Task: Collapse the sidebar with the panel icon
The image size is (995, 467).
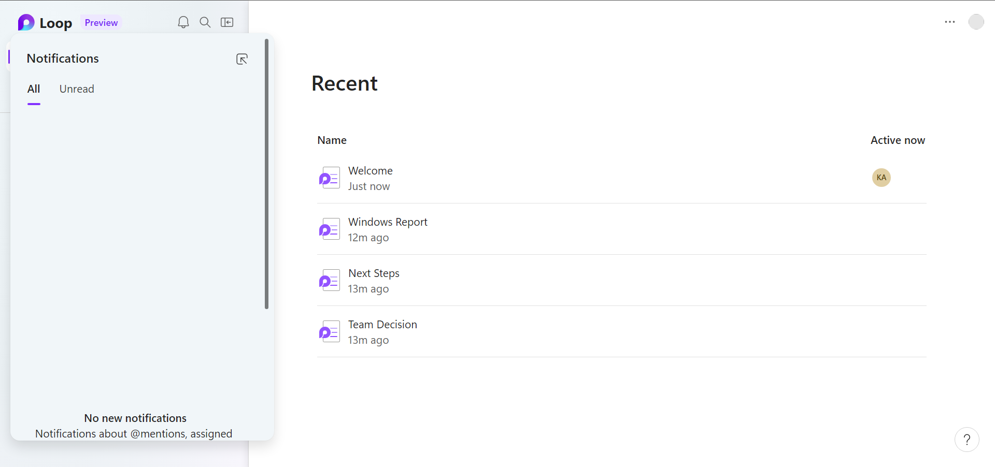Action: click(x=227, y=22)
